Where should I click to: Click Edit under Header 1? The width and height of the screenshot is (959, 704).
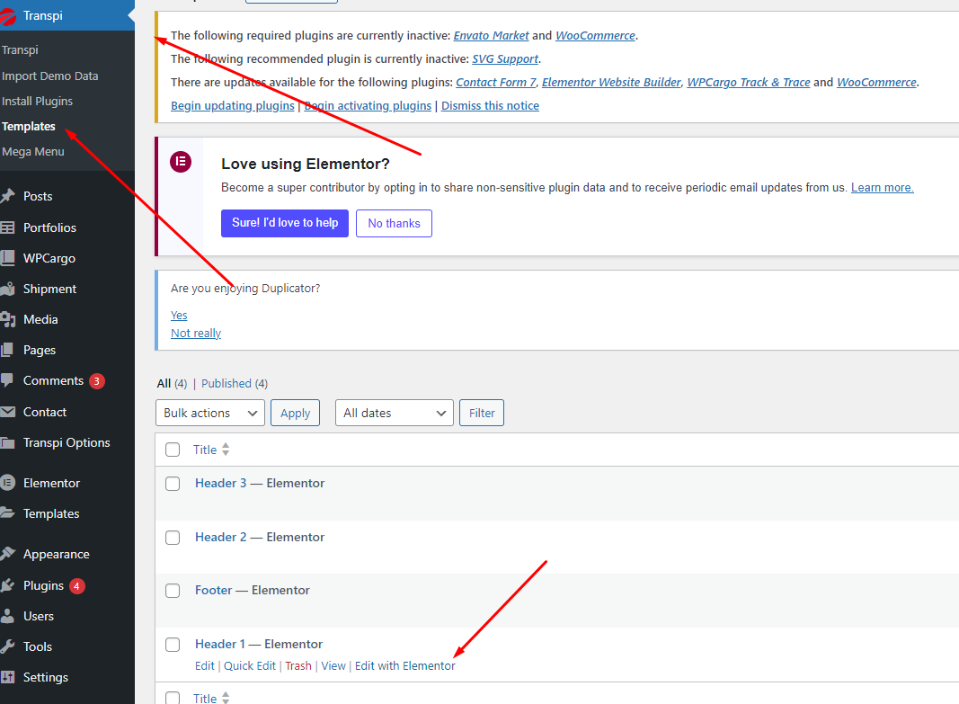pos(205,666)
